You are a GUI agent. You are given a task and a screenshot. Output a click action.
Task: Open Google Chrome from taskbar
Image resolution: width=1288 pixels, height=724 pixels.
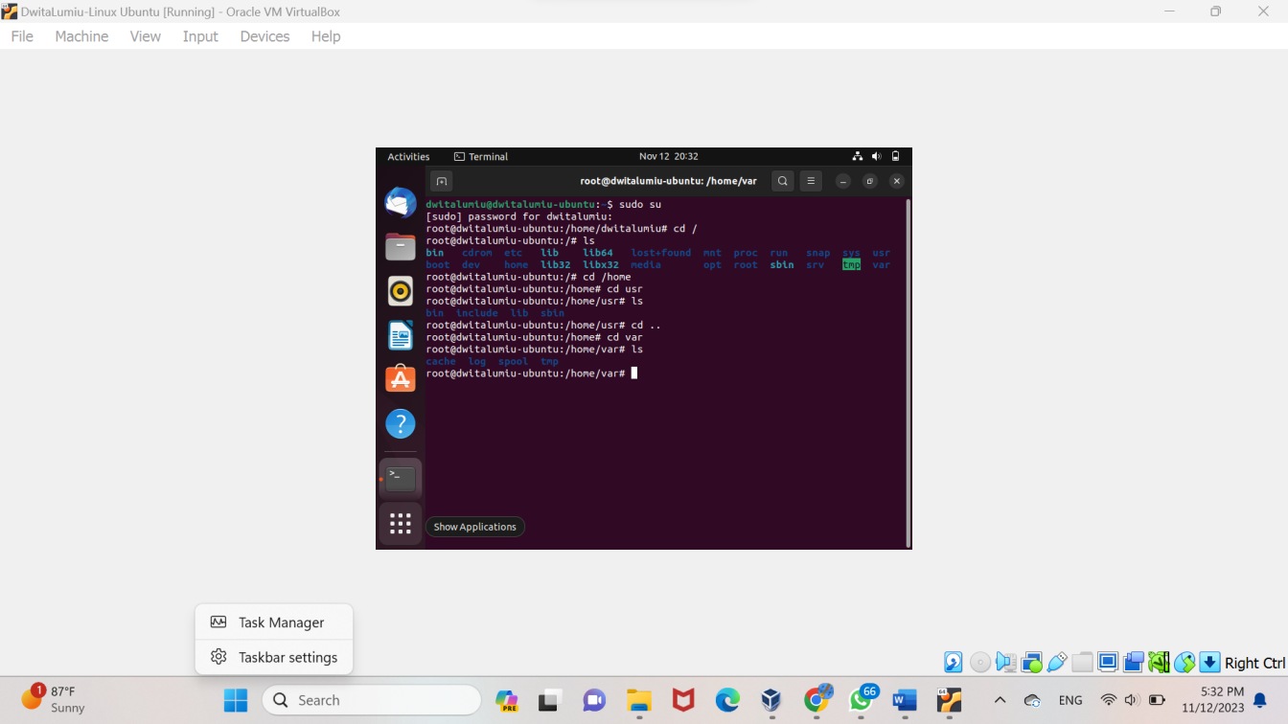click(x=816, y=700)
